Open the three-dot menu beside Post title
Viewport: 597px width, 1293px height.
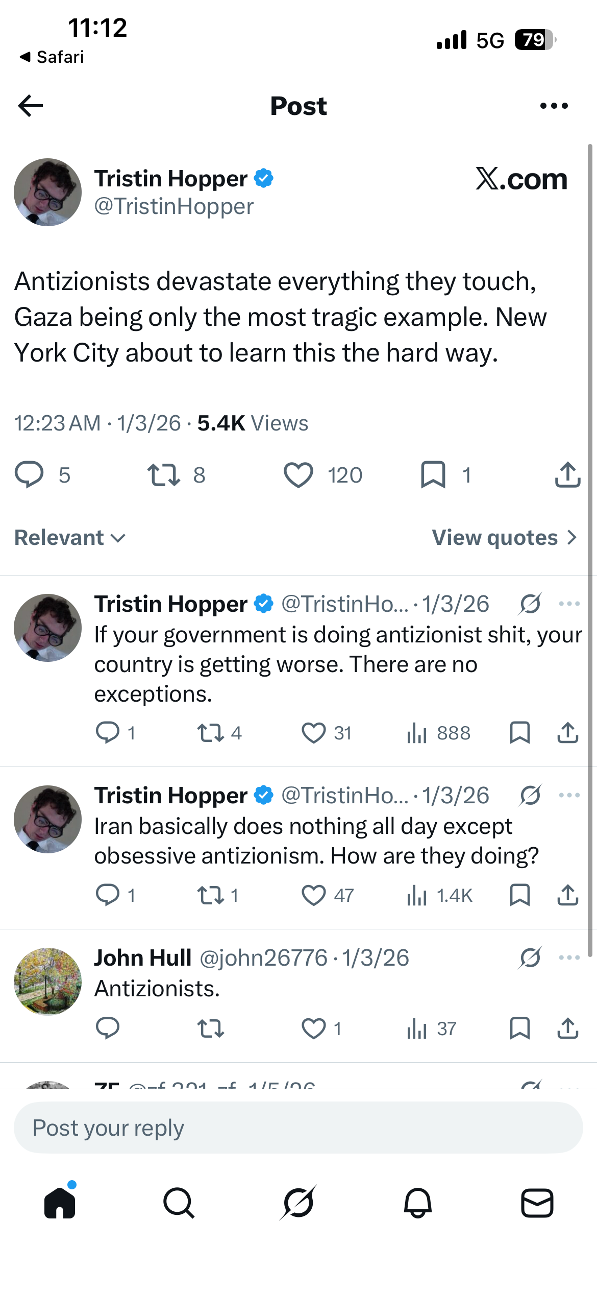coord(554,106)
